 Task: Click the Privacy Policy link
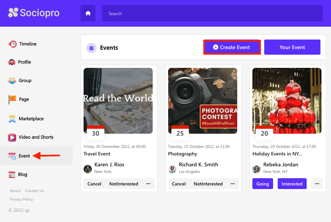click(x=21, y=199)
